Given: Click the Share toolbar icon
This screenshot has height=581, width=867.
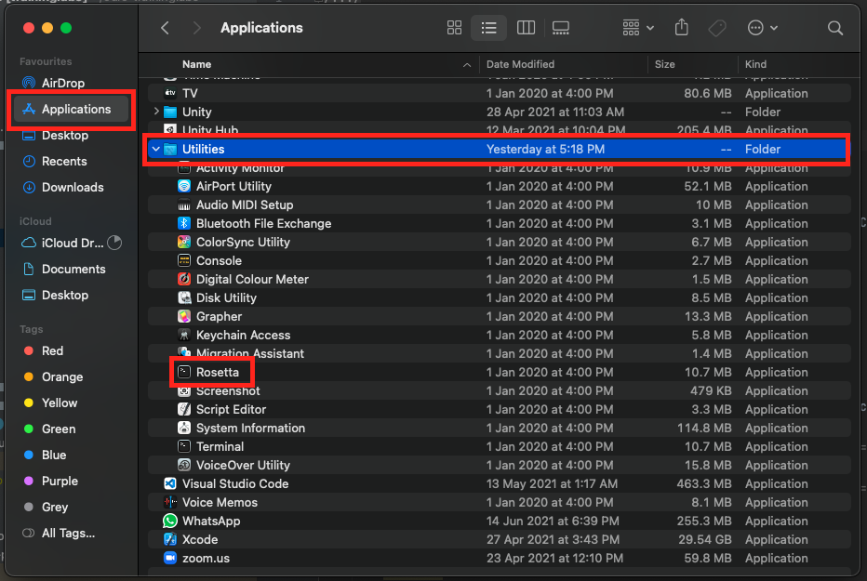Looking at the screenshot, I should (682, 27).
